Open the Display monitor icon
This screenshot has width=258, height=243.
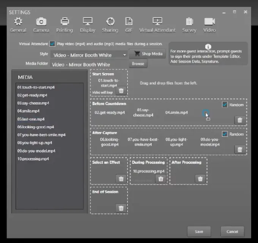coord(88,22)
